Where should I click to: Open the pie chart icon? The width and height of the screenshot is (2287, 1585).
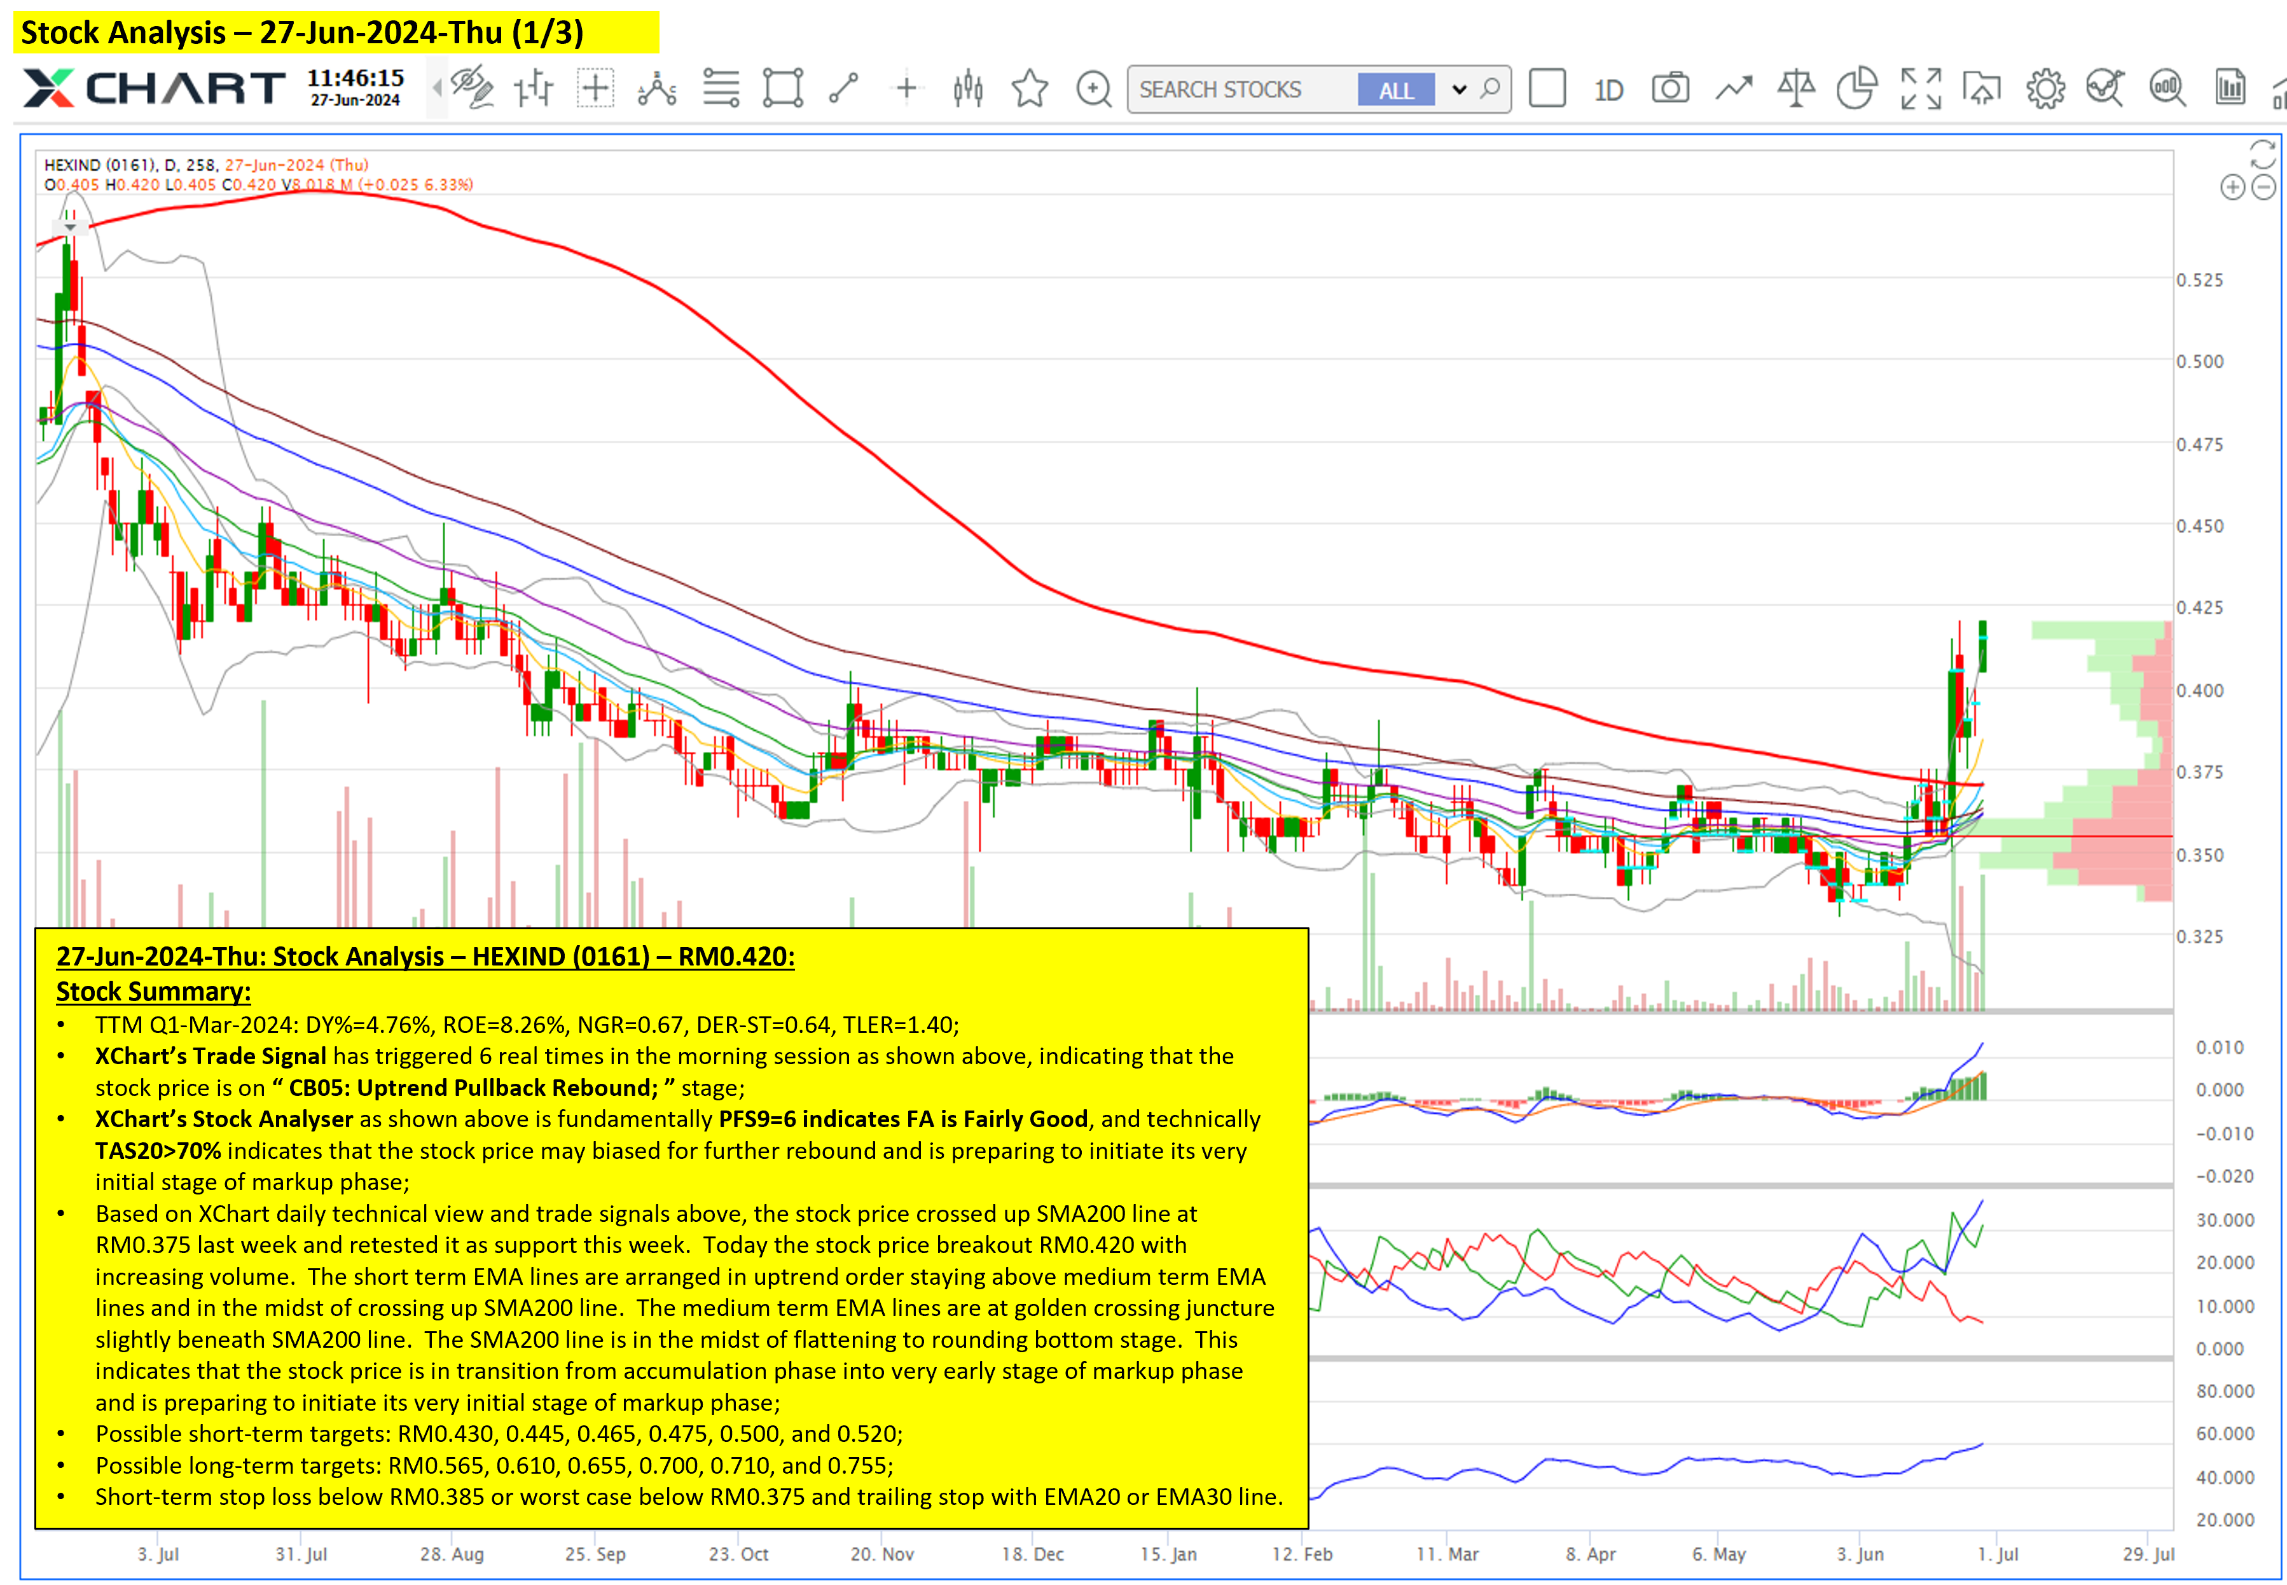[x=1856, y=87]
